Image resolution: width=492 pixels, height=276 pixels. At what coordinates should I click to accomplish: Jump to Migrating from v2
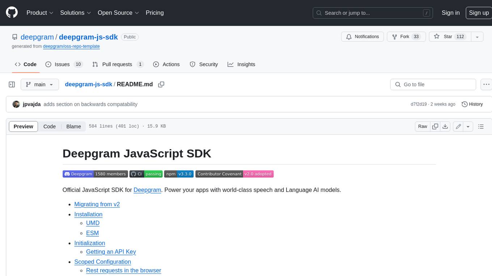[x=97, y=204]
